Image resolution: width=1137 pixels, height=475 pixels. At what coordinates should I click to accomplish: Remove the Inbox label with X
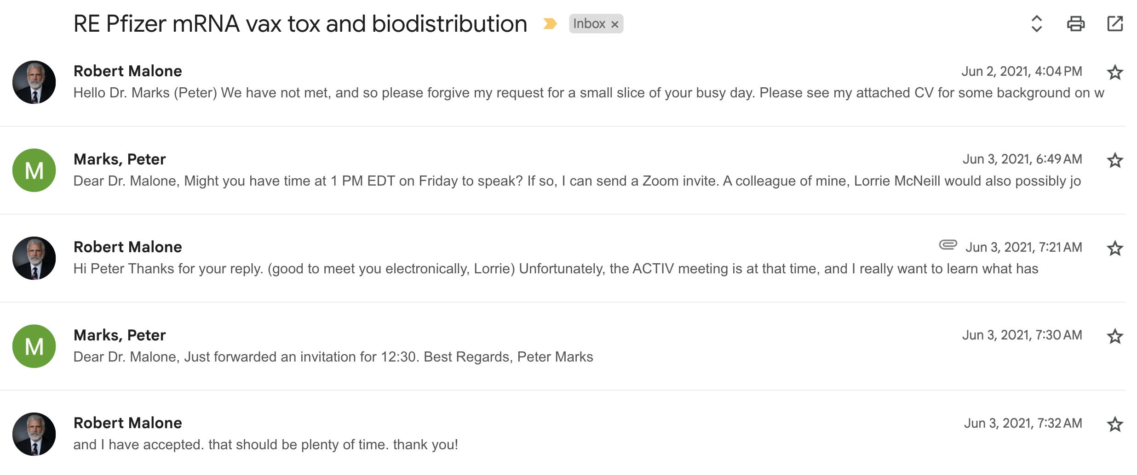pyautogui.click(x=614, y=24)
